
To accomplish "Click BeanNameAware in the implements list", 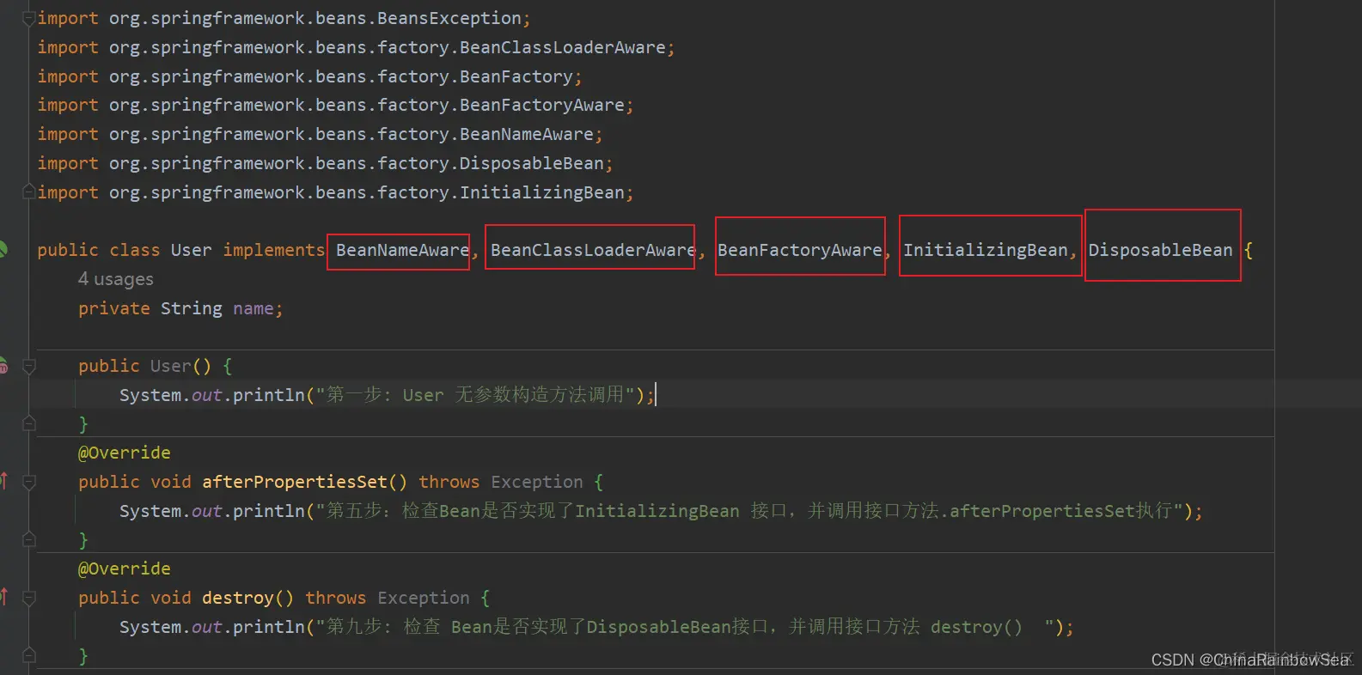I will pos(402,250).
